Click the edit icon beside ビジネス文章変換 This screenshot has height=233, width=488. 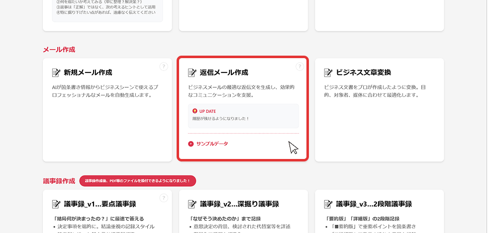pyautogui.click(x=328, y=73)
